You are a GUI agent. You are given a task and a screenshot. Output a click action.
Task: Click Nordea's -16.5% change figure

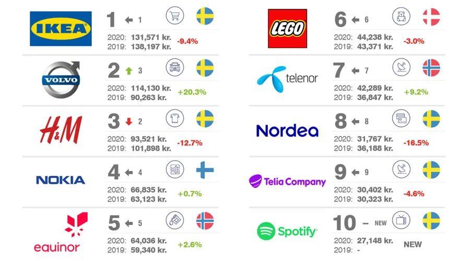pos(416,143)
